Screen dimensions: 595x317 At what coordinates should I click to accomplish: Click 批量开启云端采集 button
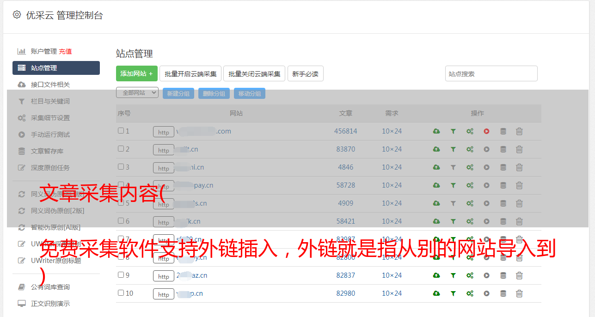[x=190, y=73]
